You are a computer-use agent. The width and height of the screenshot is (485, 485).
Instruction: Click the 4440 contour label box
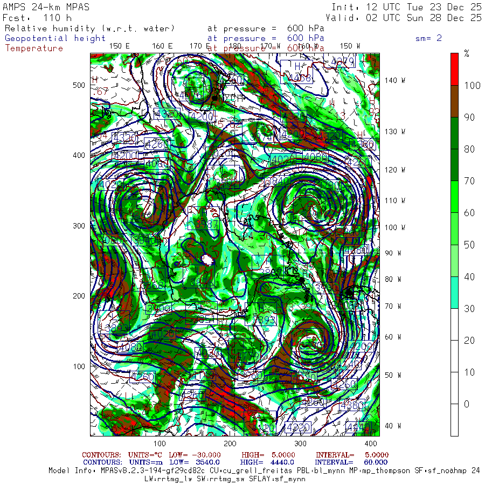[x=358, y=427]
